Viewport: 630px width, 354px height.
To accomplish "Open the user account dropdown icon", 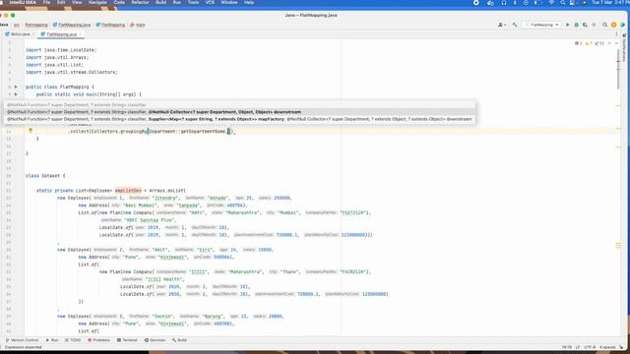I will pos(502,25).
